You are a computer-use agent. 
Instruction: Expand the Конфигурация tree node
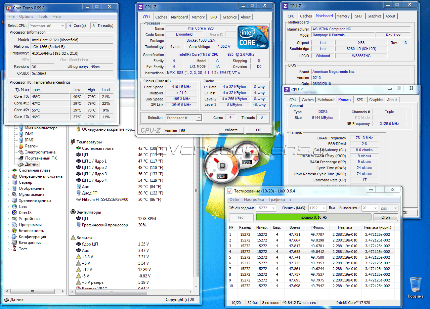9,237
